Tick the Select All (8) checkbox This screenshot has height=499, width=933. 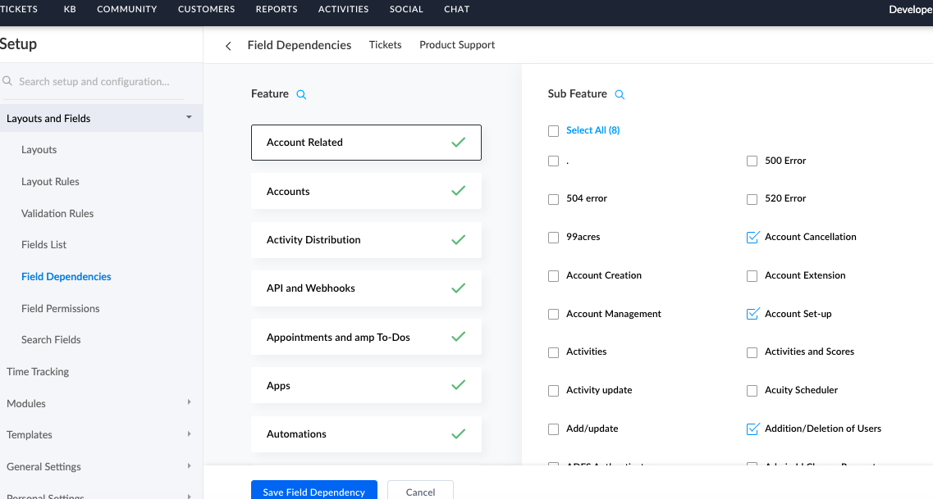553,131
